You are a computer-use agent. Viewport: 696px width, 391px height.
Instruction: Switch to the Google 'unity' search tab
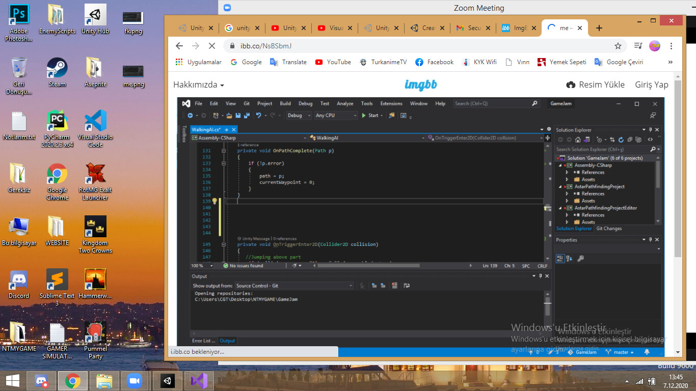(x=242, y=28)
